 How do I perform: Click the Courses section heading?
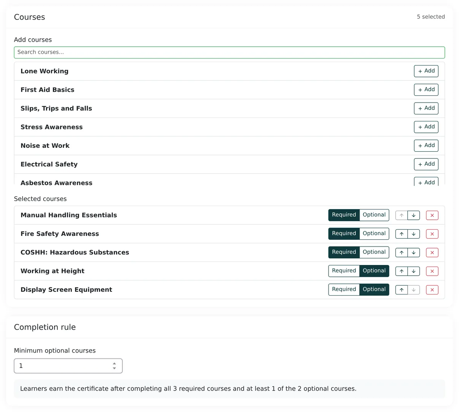pyautogui.click(x=29, y=17)
